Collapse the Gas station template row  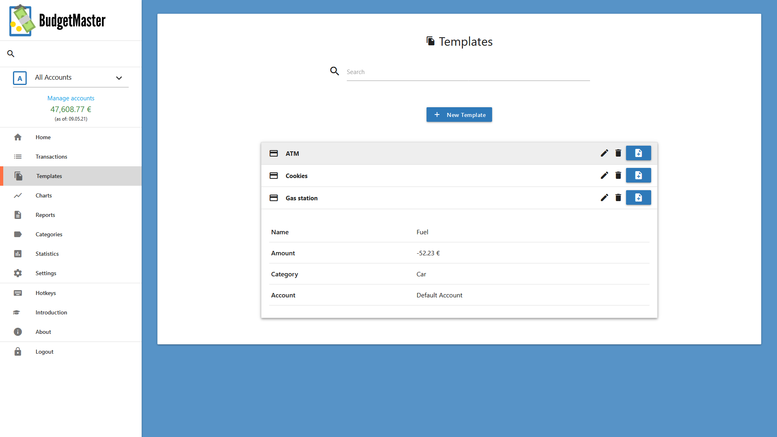point(459,198)
